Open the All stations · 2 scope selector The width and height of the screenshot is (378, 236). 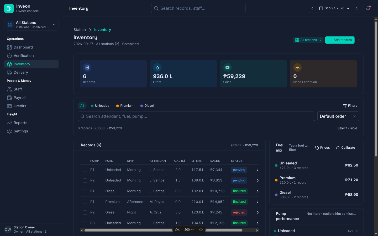(x=308, y=40)
